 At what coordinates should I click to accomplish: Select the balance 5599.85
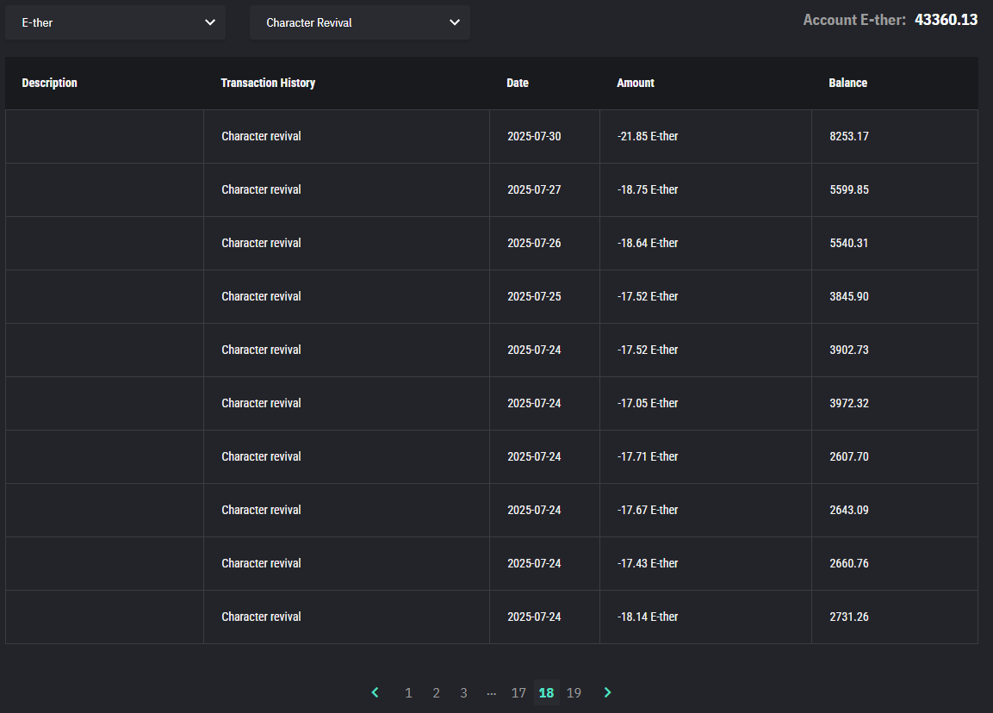(x=849, y=189)
